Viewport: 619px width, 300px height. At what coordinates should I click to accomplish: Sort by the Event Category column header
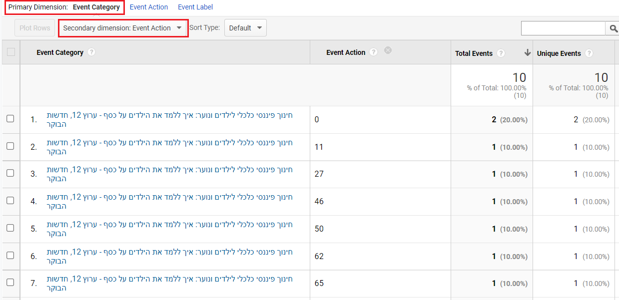click(x=60, y=52)
